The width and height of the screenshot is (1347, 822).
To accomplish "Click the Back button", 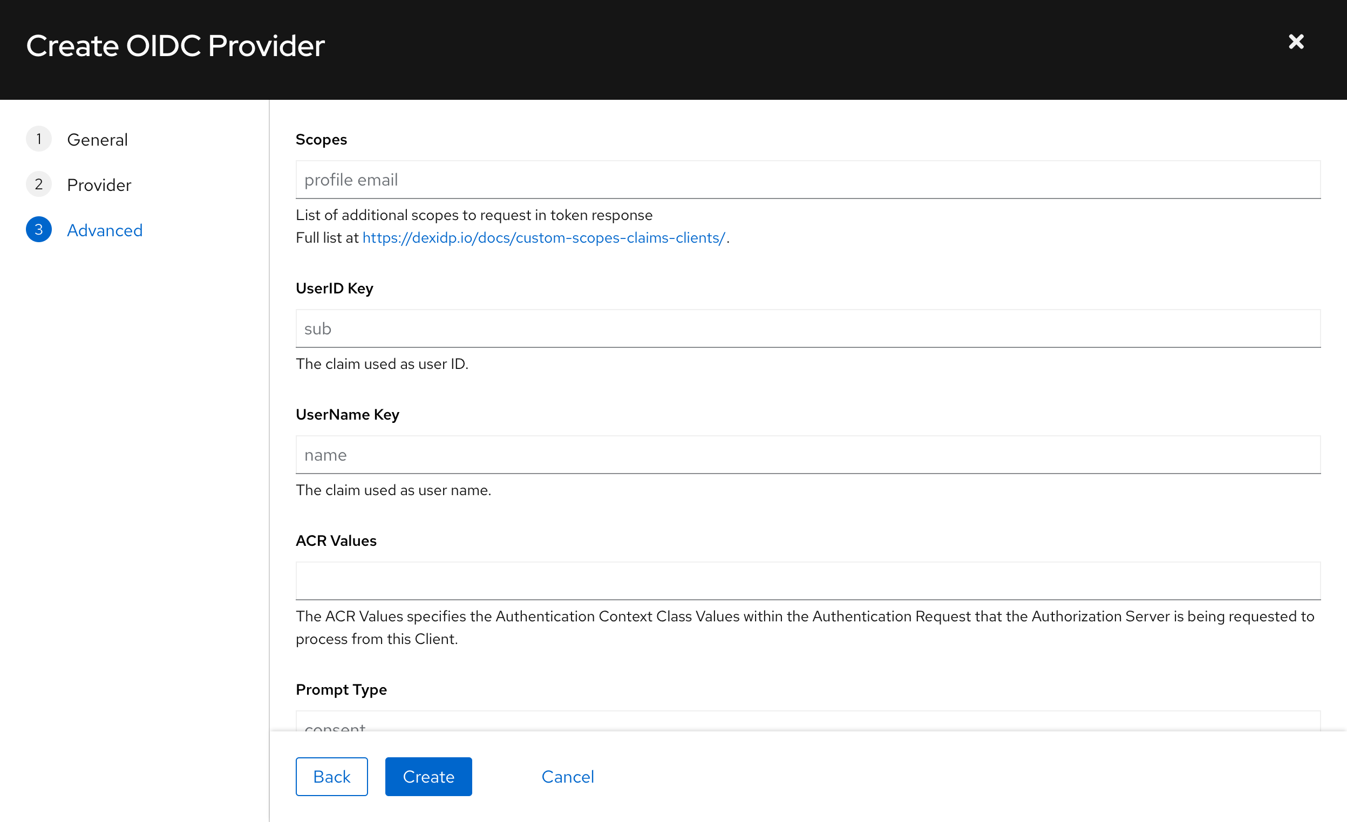I will click(332, 777).
